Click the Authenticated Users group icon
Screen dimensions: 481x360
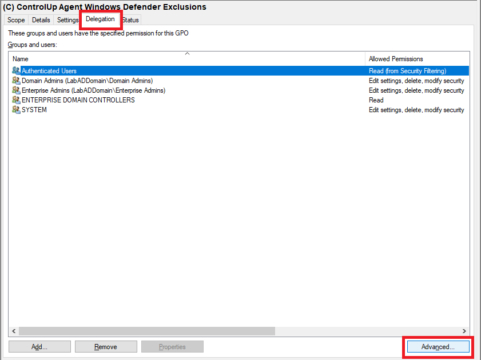click(16, 71)
